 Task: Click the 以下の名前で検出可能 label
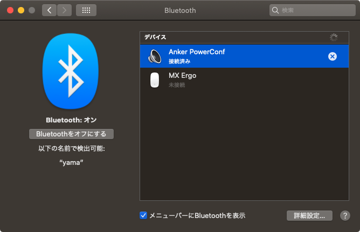point(71,148)
